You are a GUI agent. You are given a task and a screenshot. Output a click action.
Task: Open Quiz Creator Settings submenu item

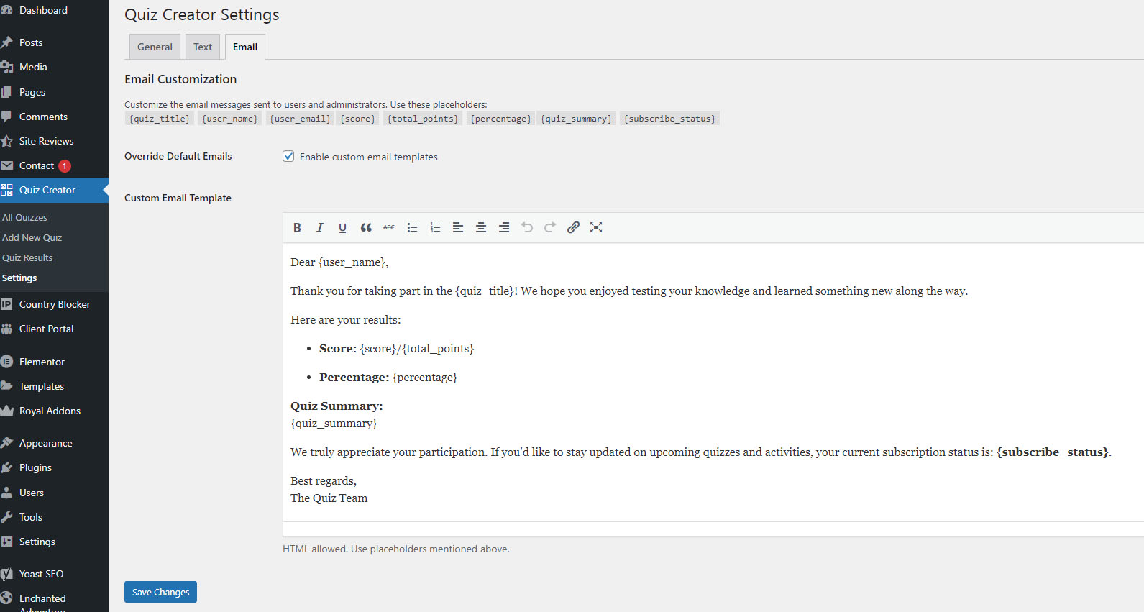pos(19,278)
